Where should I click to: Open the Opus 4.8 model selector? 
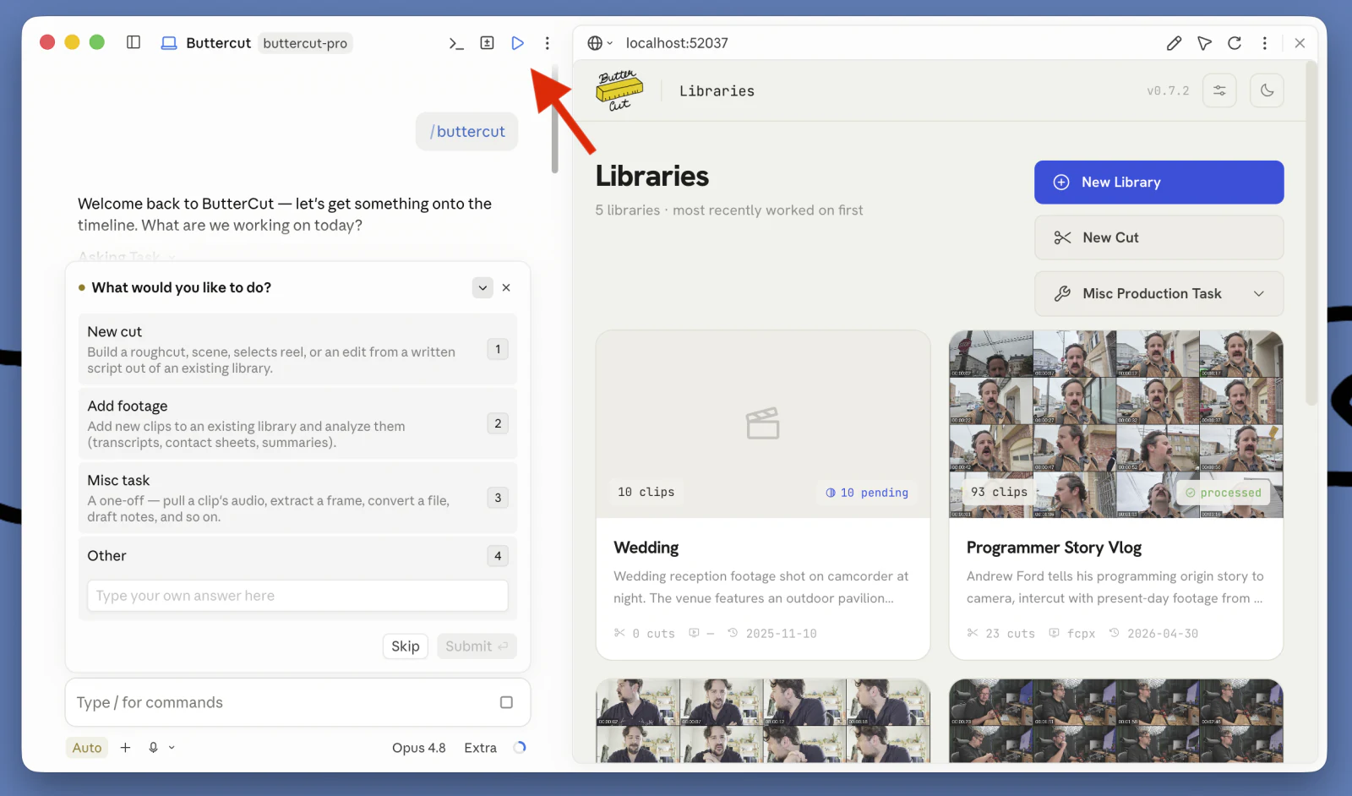click(418, 748)
